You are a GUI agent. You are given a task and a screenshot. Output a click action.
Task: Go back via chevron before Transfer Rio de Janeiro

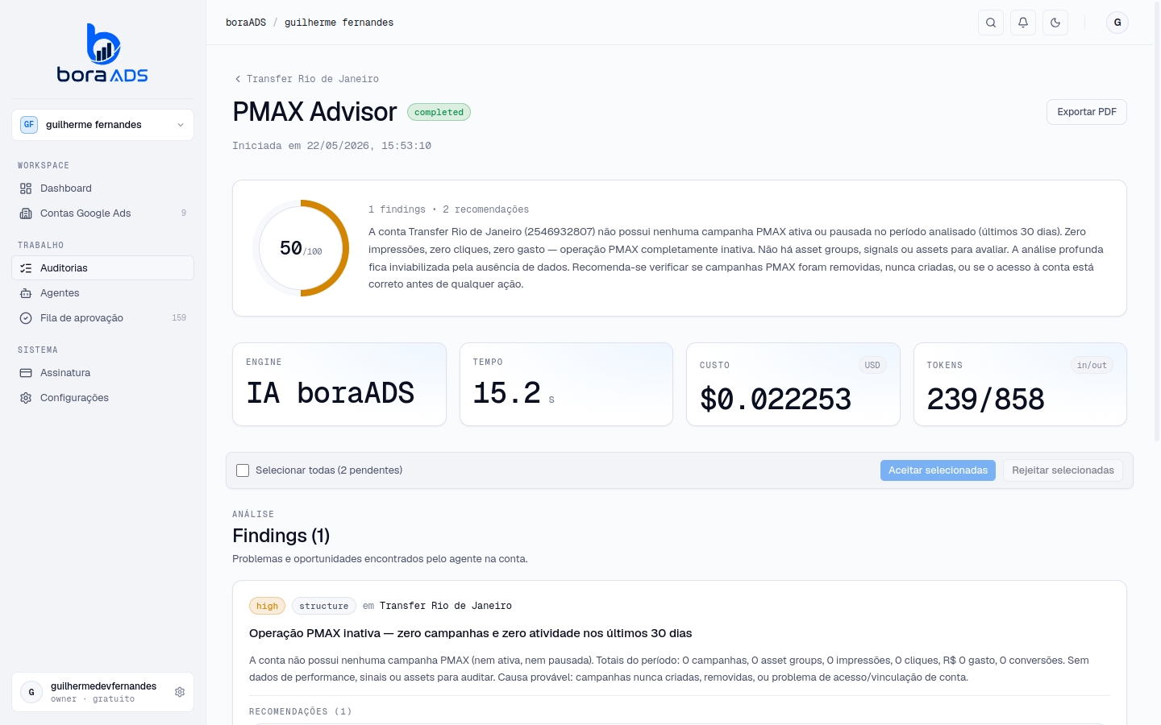point(238,79)
